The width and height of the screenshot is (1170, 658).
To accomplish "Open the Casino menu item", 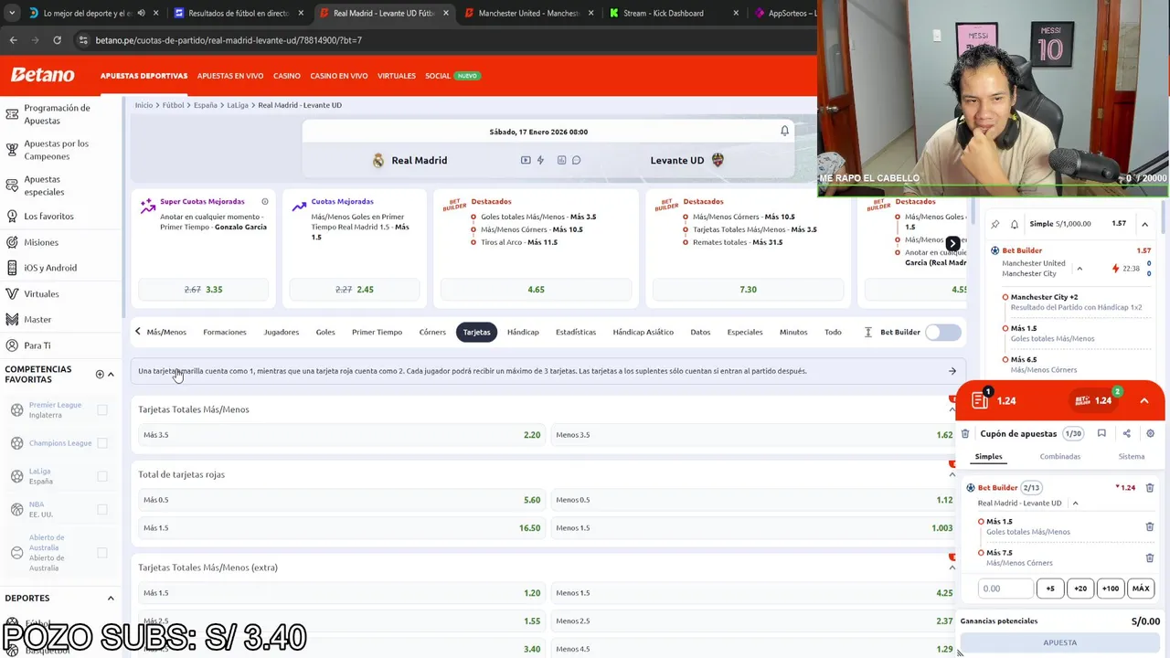I will tap(286, 76).
